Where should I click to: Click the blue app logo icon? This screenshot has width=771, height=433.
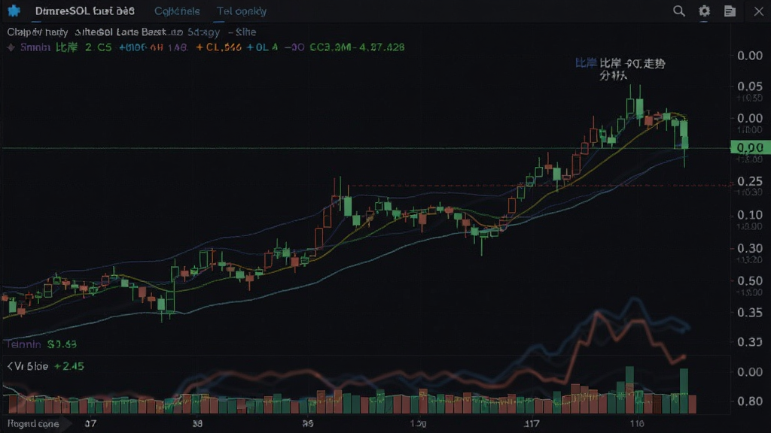coord(14,11)
